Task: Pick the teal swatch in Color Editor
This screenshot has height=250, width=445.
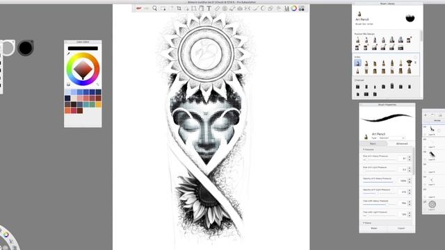Action: pos(86,104)
